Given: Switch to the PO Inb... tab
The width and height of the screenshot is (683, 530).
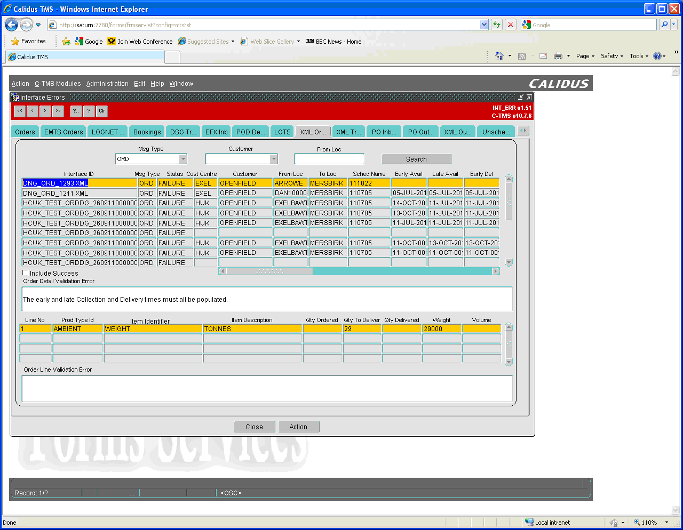Looking at the screenshot, I should [384, 132].
